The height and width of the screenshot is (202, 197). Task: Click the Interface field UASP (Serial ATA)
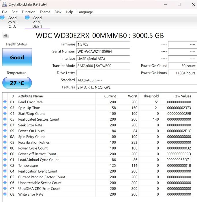103,59
